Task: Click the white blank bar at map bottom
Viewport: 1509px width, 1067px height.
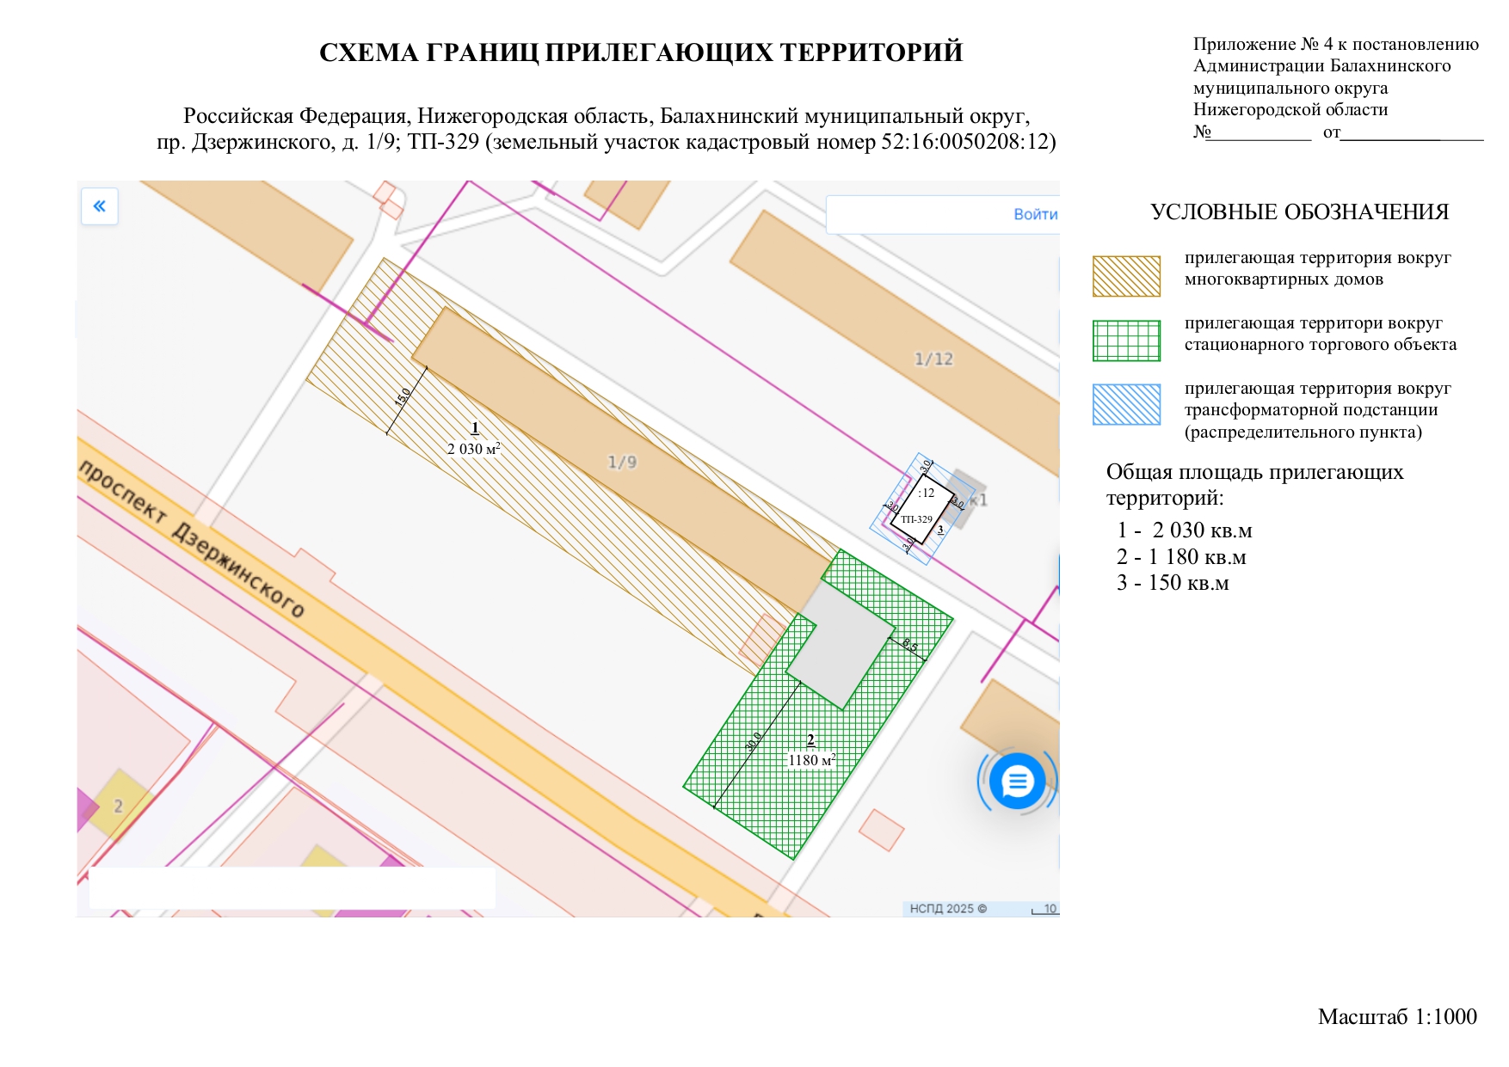Action: pyautogui.click(x=293, y=888)
